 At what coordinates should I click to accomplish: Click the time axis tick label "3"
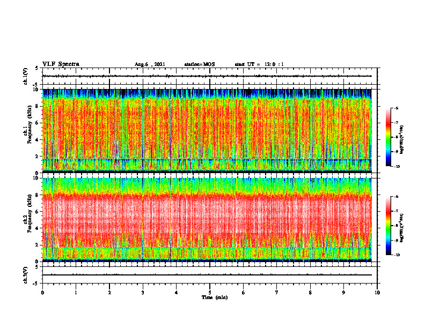click(x=143, y=293)
